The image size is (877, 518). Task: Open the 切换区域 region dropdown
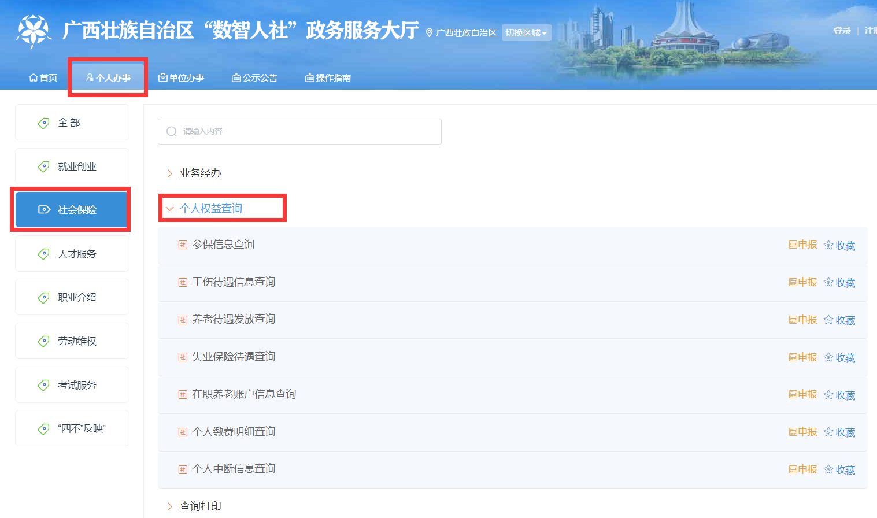point(526,33)
